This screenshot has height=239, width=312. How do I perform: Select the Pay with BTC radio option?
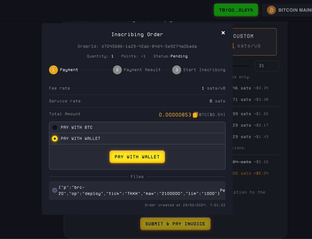coord(55,127)
